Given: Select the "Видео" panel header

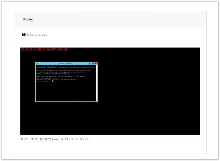Looking at the screenshot, I should pyautogui.click(x=28, y=19).
